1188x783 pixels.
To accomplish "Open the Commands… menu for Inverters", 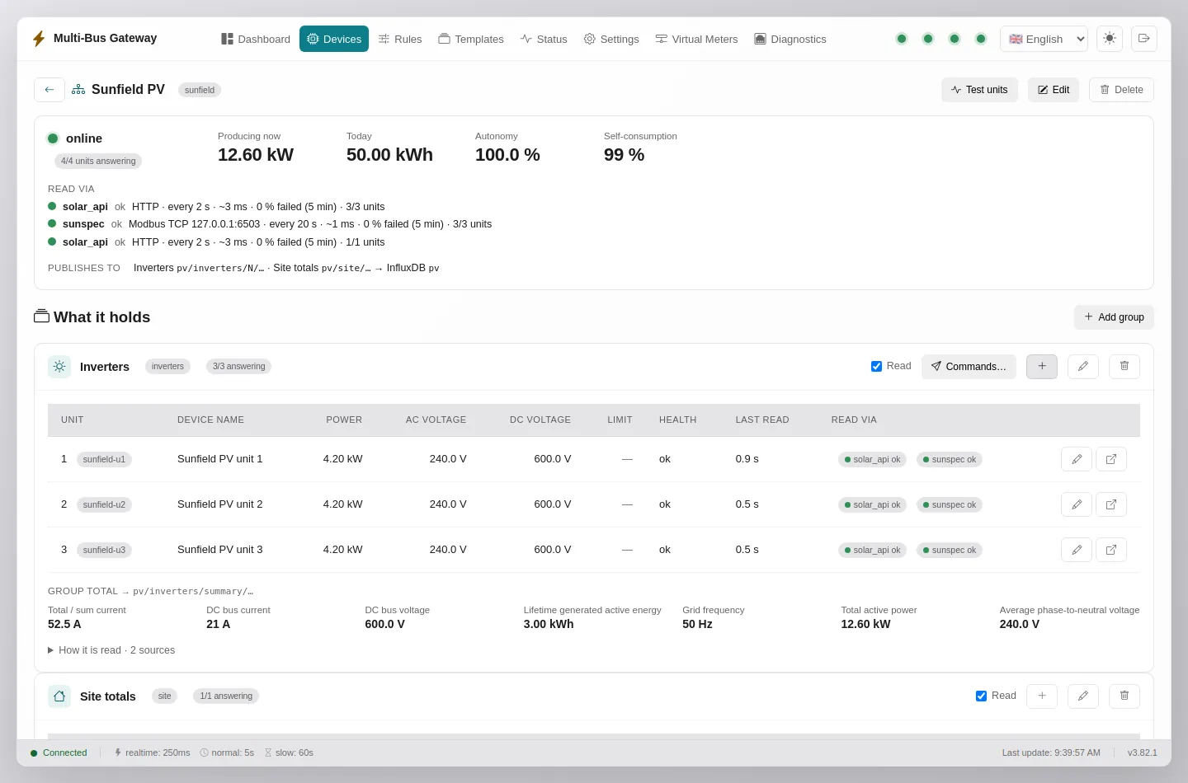I will [969, 367].
